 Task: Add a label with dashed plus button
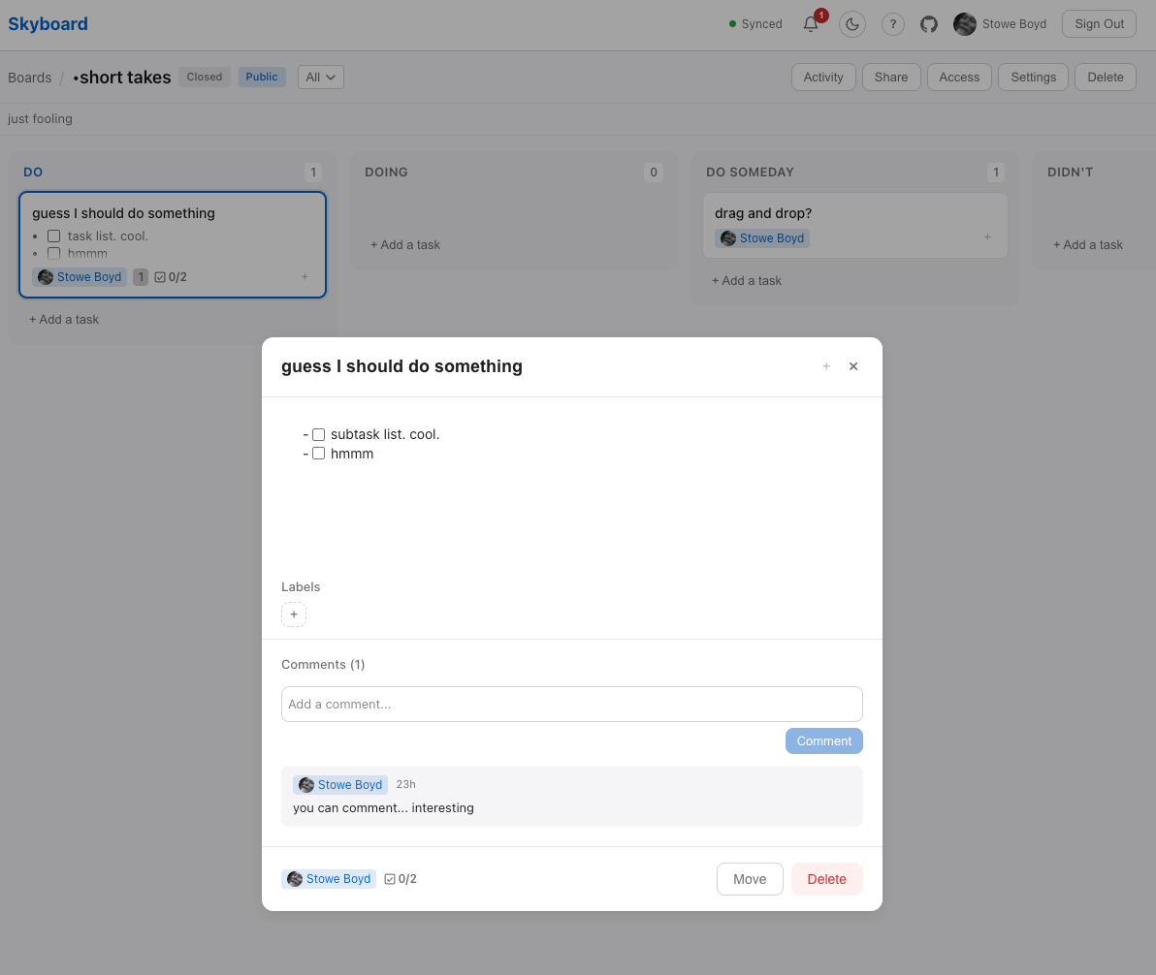(x=294, y=613)
